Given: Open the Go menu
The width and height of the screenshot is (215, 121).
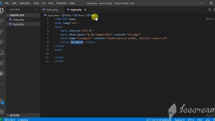Looking at the screenshot, I should [x=44, y=3].
